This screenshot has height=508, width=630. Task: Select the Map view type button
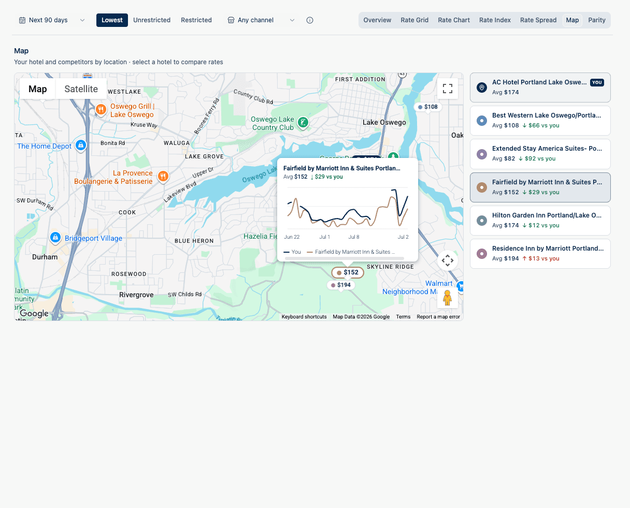(x=38, y=89)
